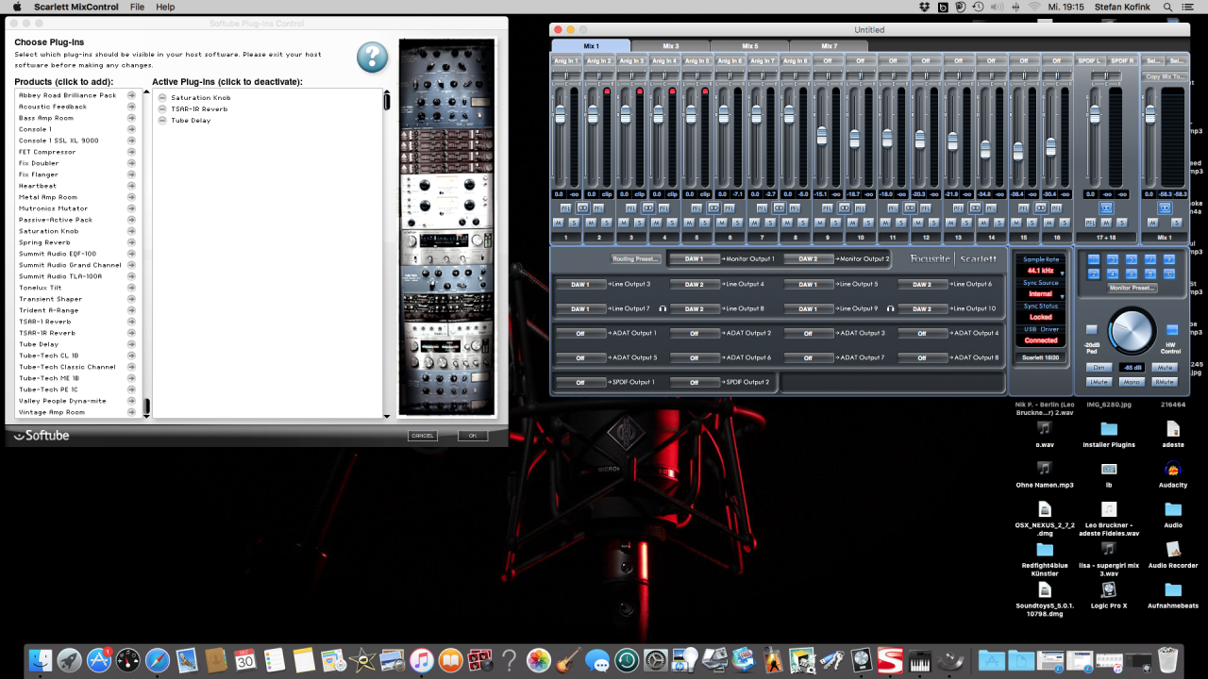Click the stereo link icon between channels 9 and 10
1208x679 pixels.
tap(845, 207)
